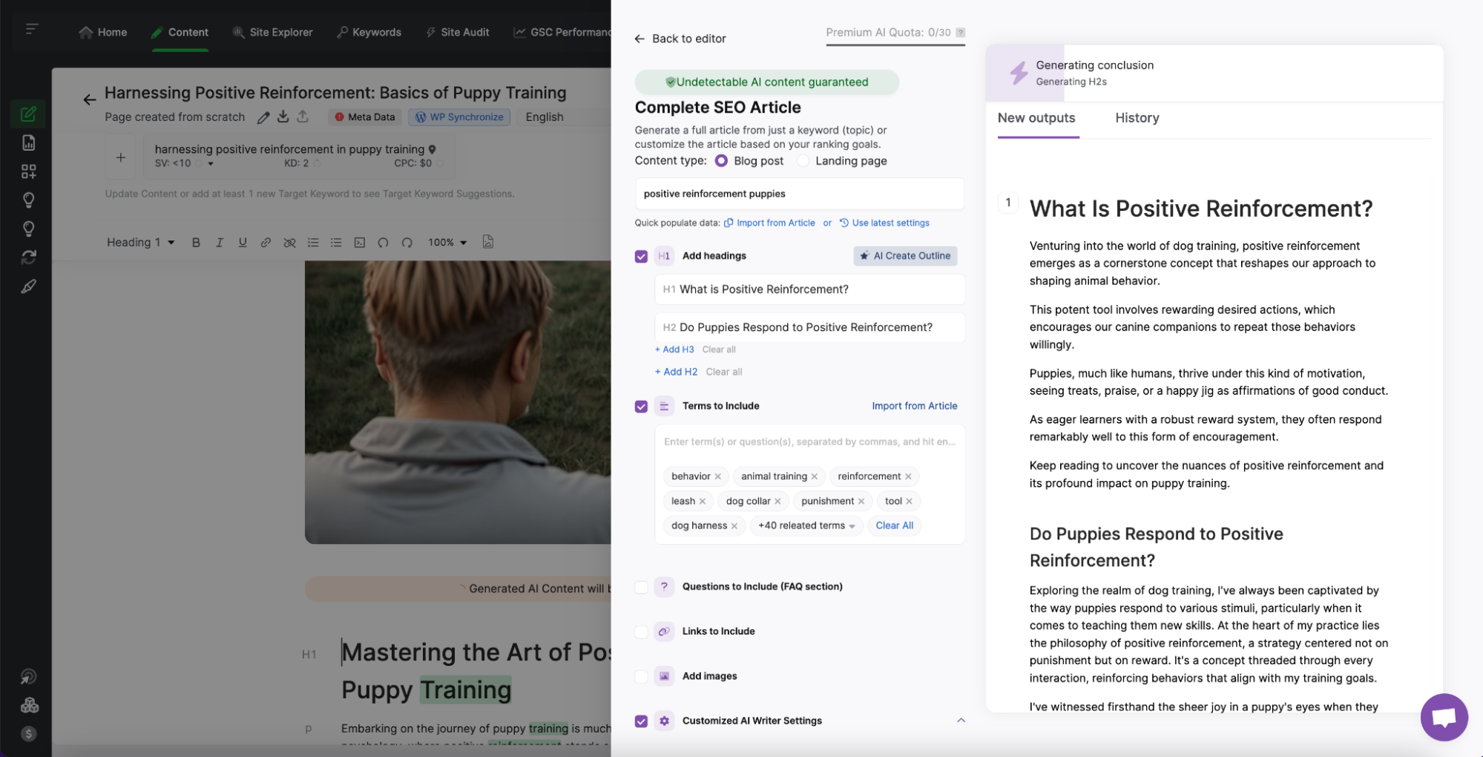Click the Bold formatting icon
The image size is (1483, 757).
point(196,243)
